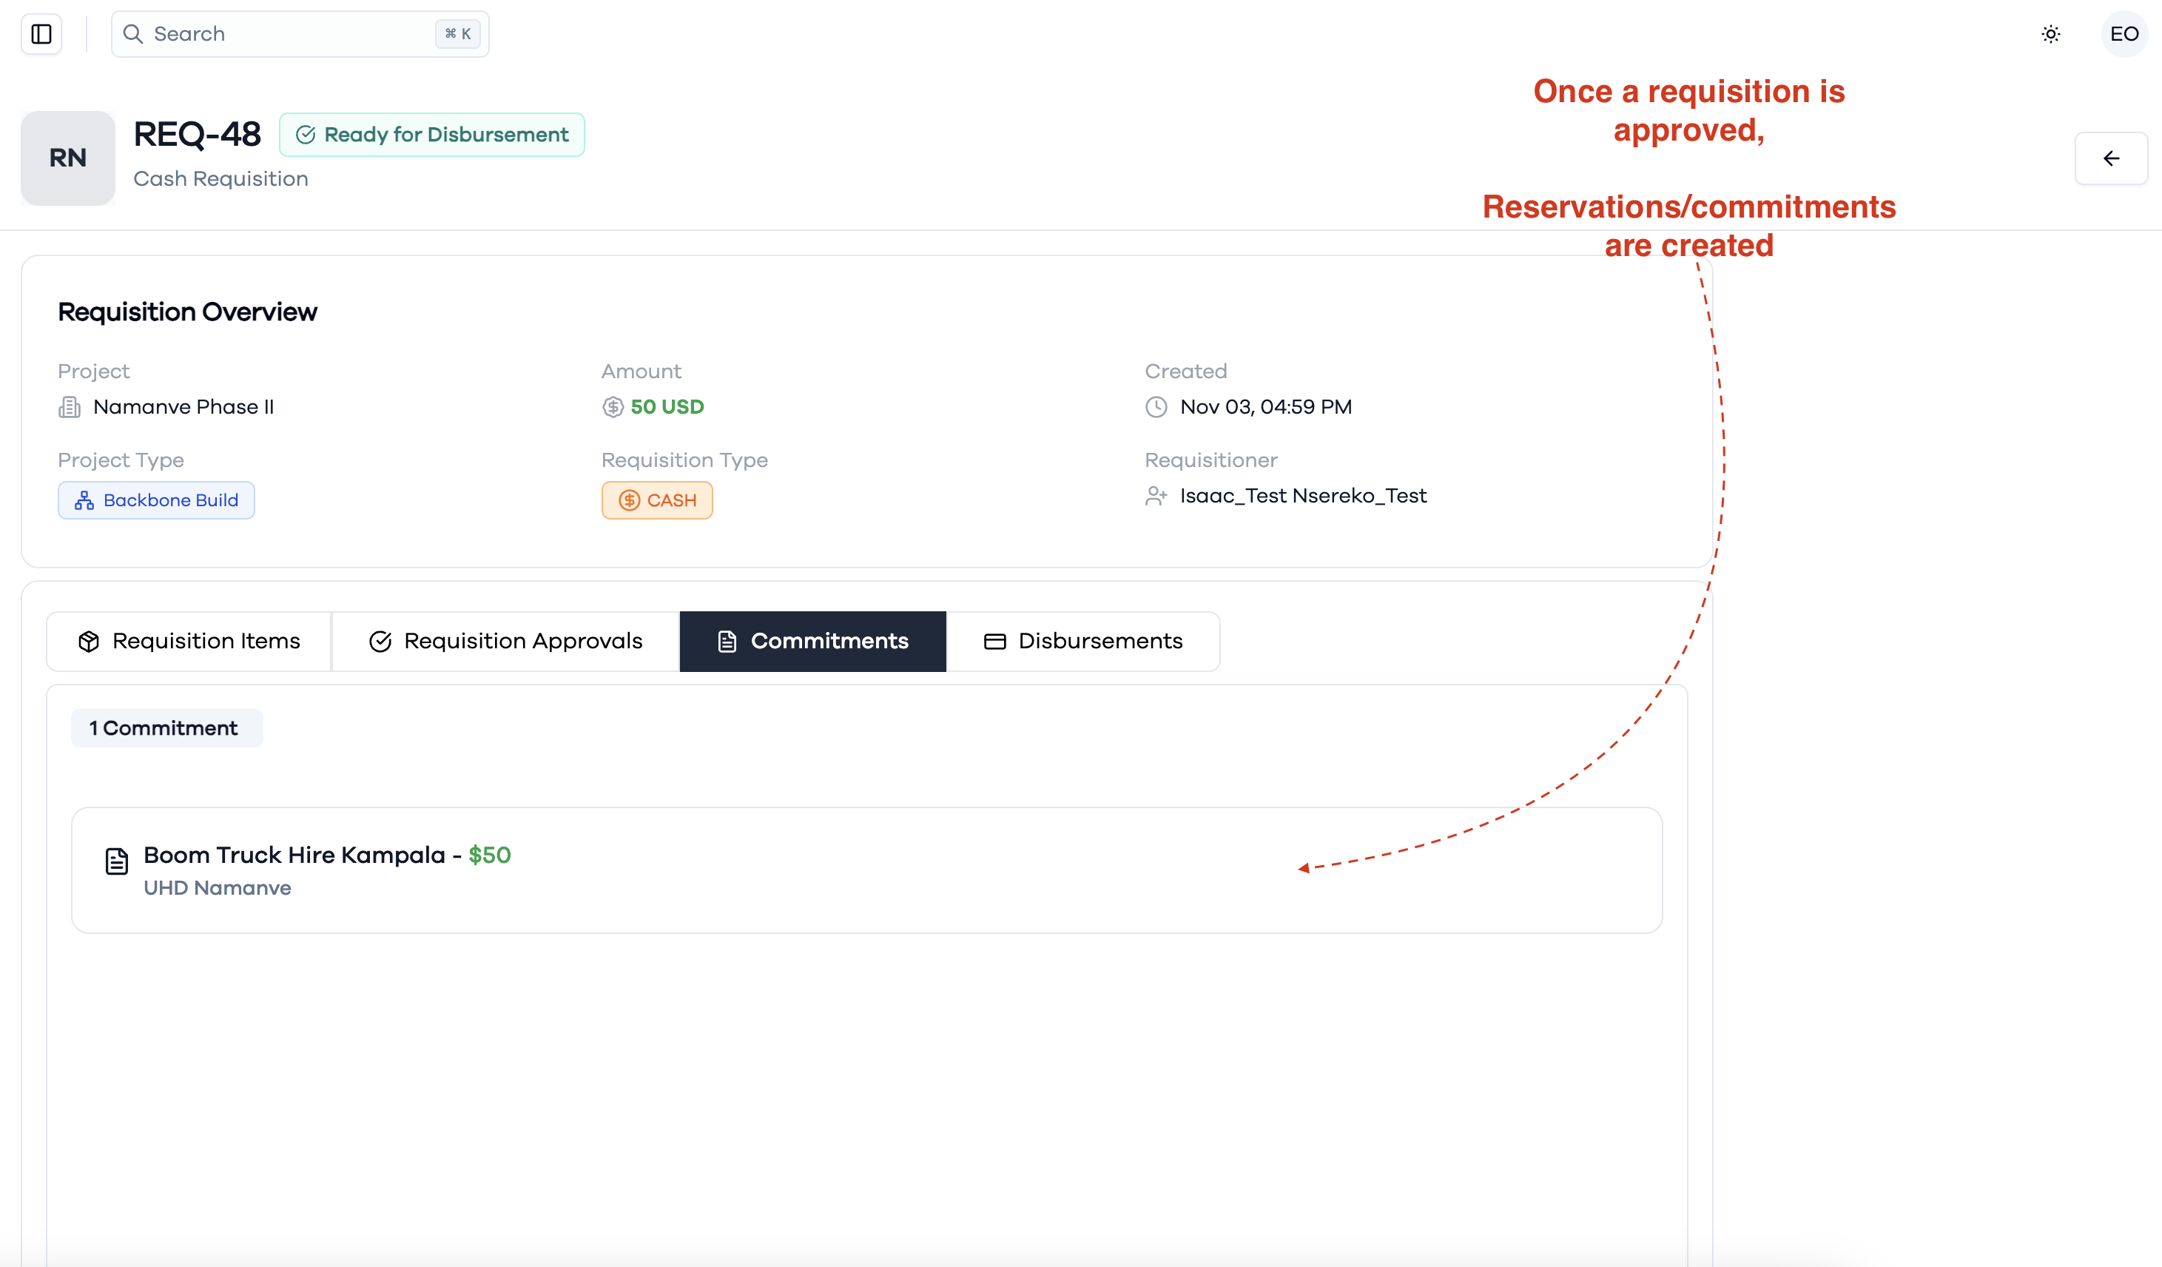Click the requisitioner name Isaac_Test Nsereko_Test
2162x1267 pixels.
(1303, 496)
